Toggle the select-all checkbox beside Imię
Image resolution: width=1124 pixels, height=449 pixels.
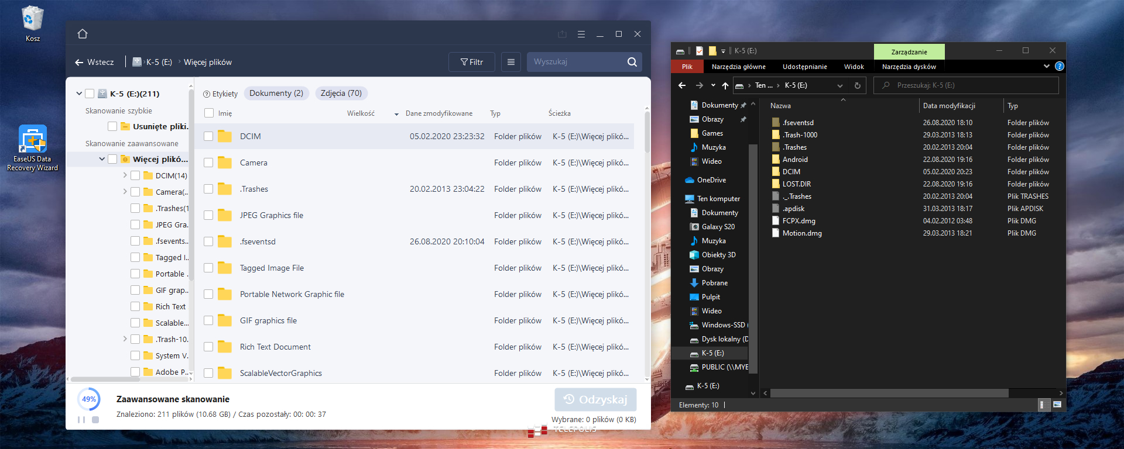[209, 113]
